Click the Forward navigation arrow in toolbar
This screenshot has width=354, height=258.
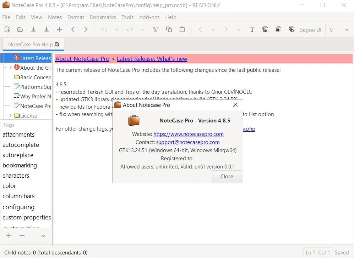(x=226, y=29)
